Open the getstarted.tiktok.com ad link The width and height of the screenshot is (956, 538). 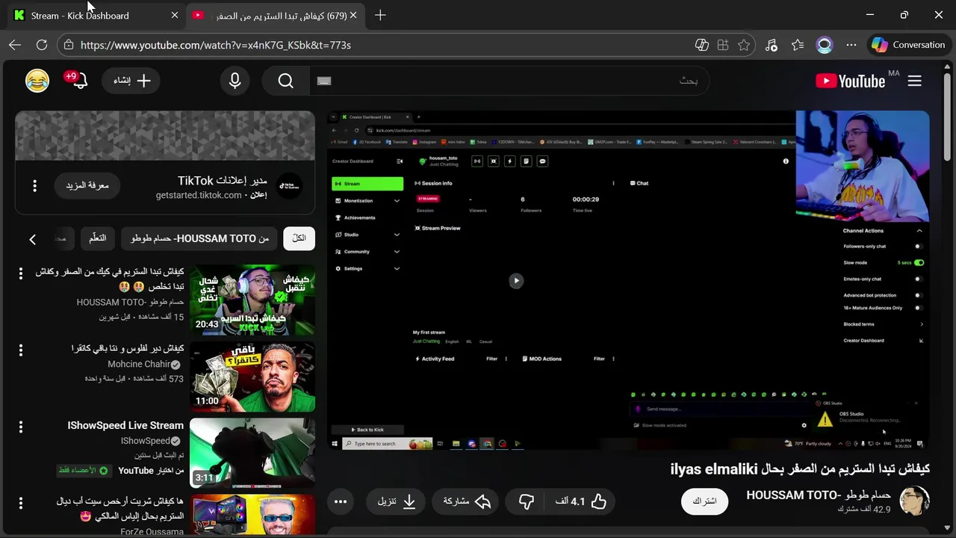[x=199, y=195]
